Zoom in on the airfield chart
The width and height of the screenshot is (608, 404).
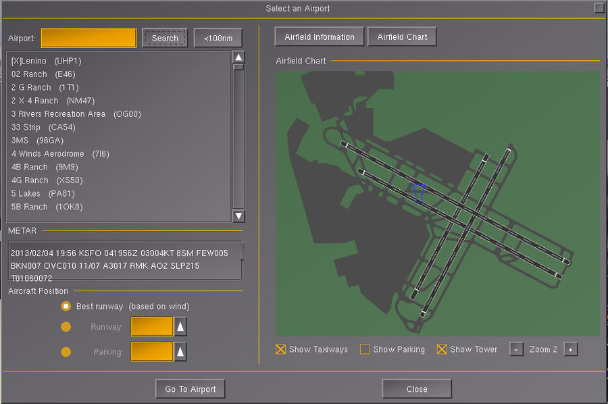tap(571, 349)
